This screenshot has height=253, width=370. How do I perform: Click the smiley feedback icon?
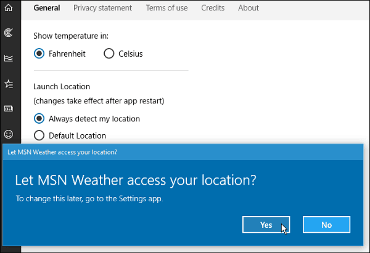[x=9, y=134]
